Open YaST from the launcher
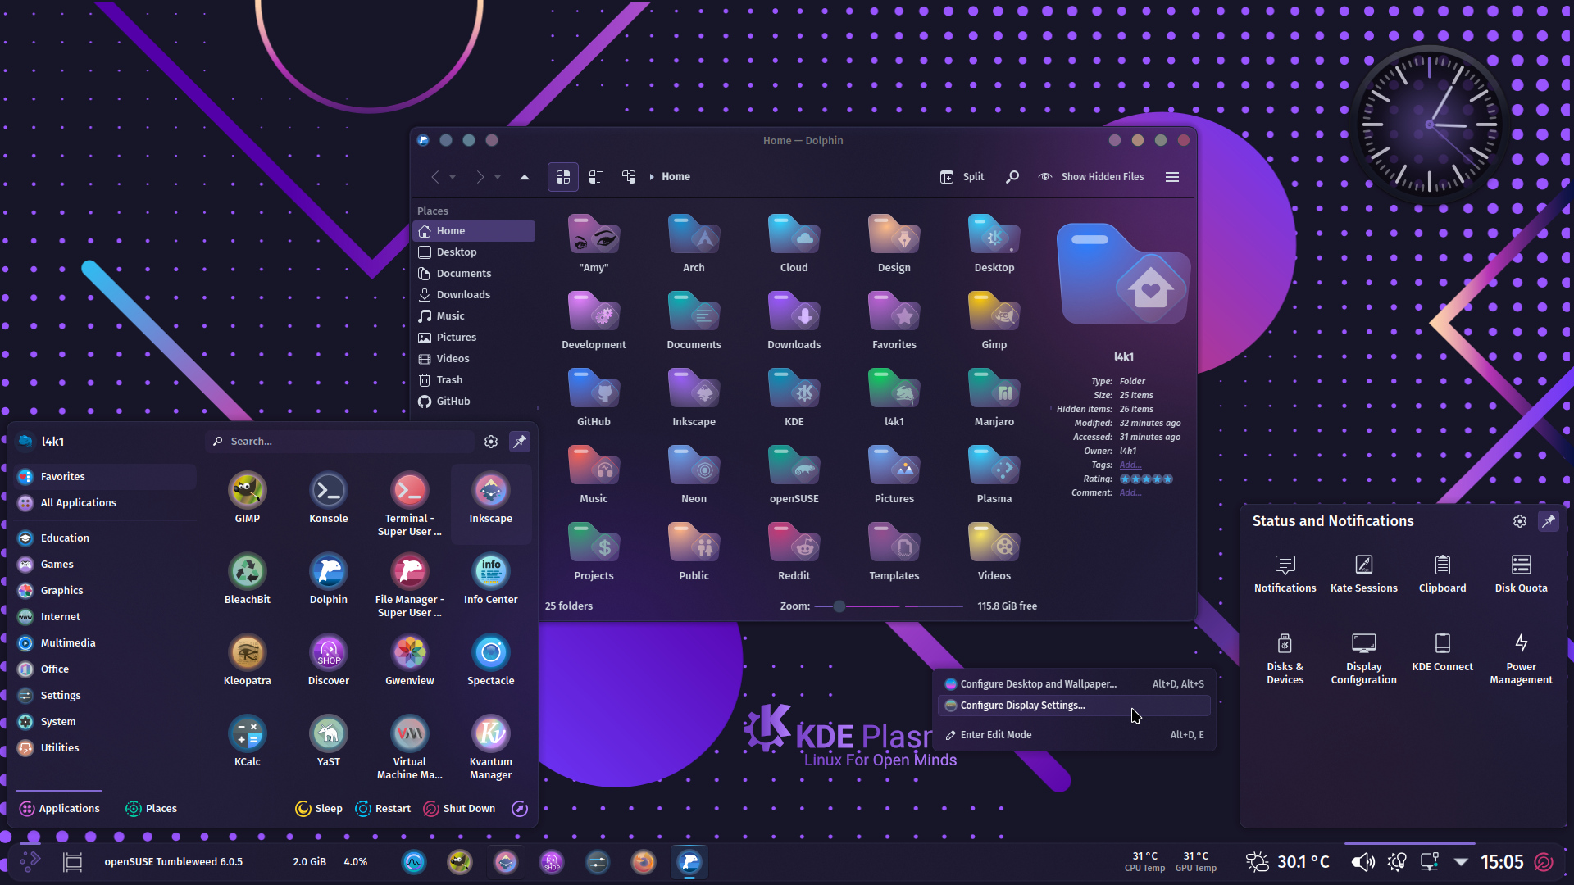 pyautogui.click(x=329, y=742)
